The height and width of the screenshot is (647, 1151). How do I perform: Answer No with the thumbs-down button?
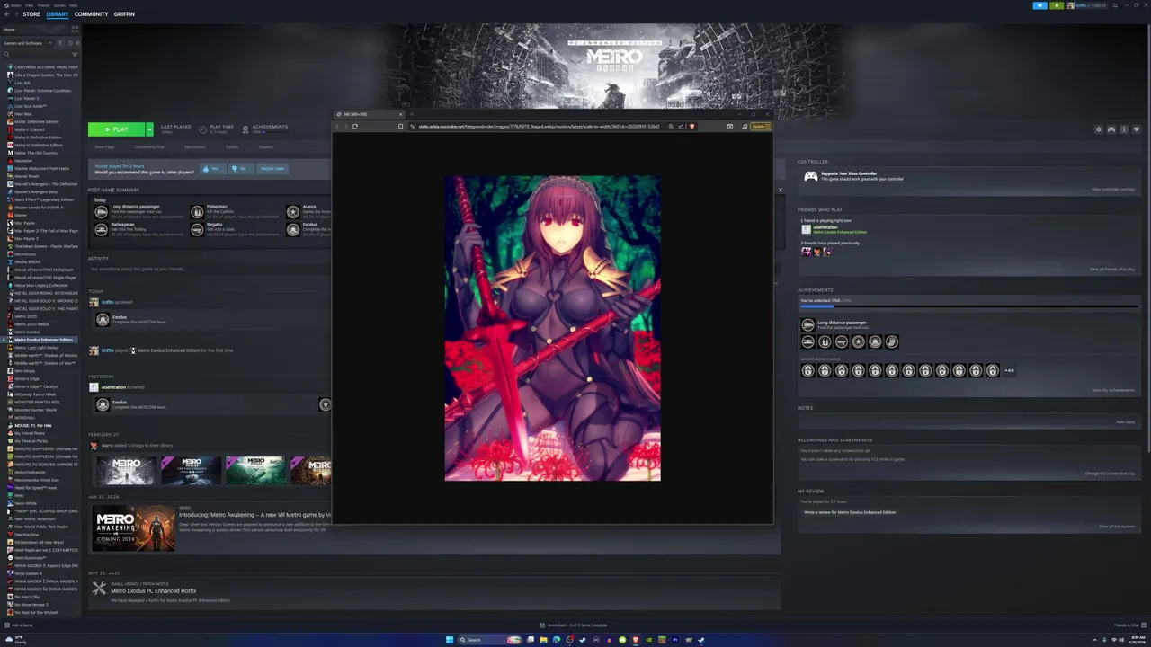click(240, 169)
